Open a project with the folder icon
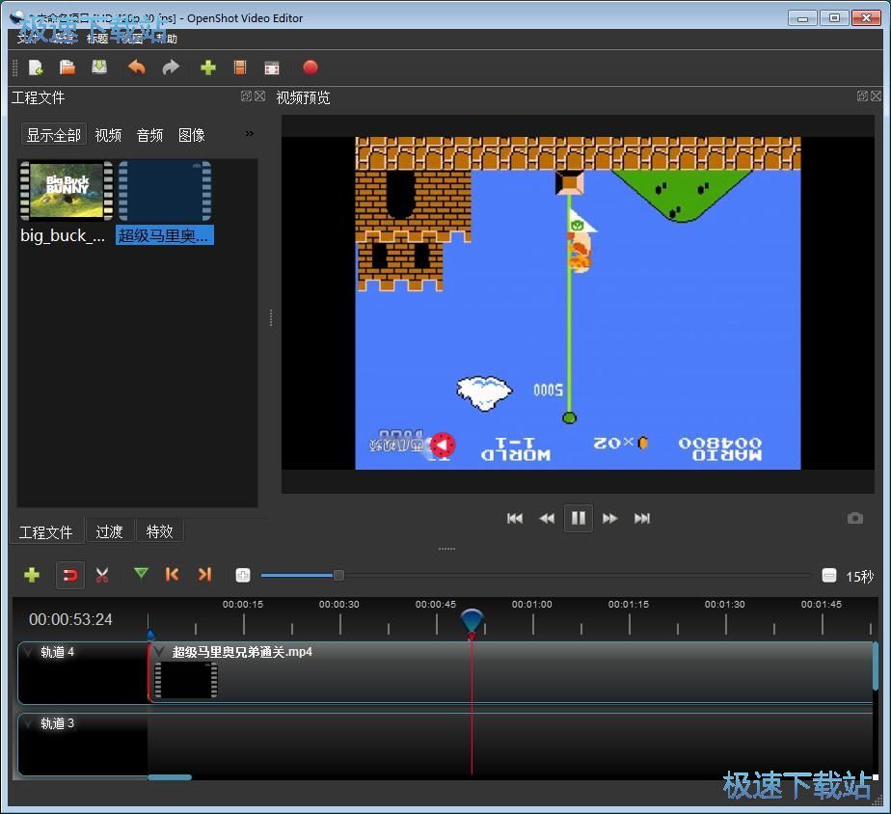The width and height of the screenshot is (891, 814). click(67, 68)
